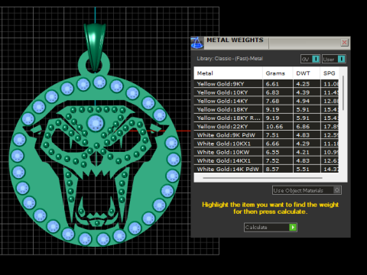Screen dimensions: 367x275
Task: Select the White Gold:10KW row
Action: coord(266,152)
